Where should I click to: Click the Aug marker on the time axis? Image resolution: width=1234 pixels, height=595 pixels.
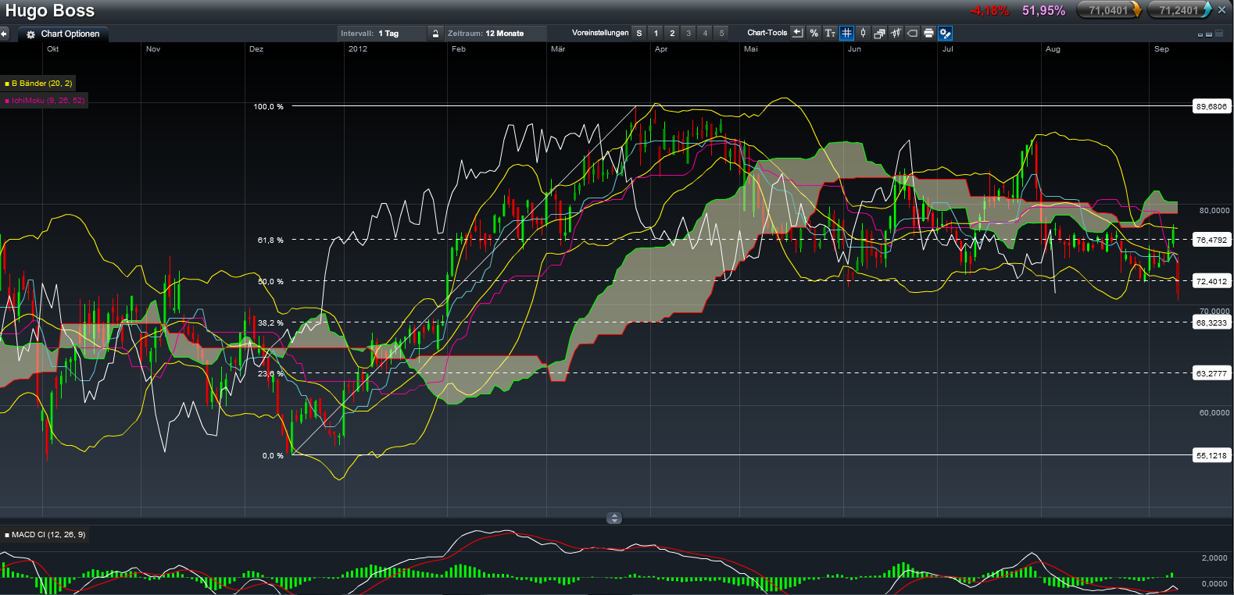pyautogui.click(x=1053, y=49)
